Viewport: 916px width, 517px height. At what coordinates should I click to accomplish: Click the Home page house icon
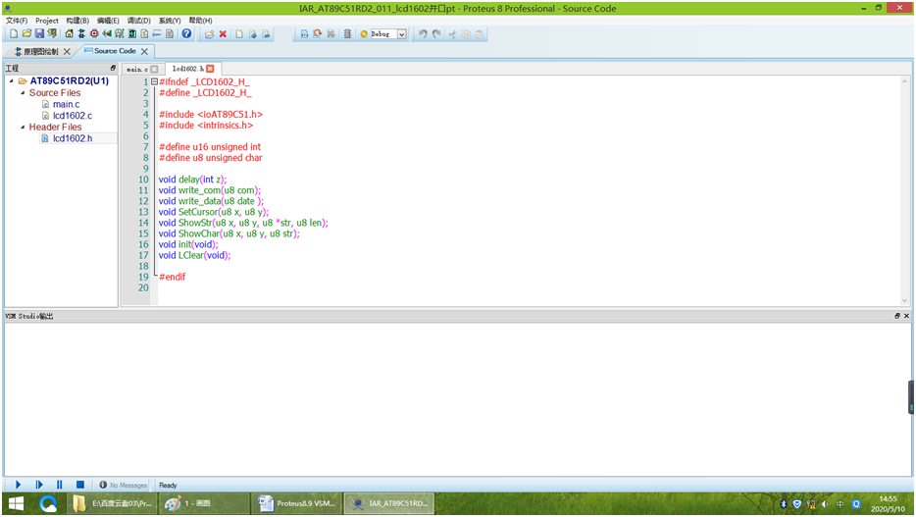(x=69, y=34)
